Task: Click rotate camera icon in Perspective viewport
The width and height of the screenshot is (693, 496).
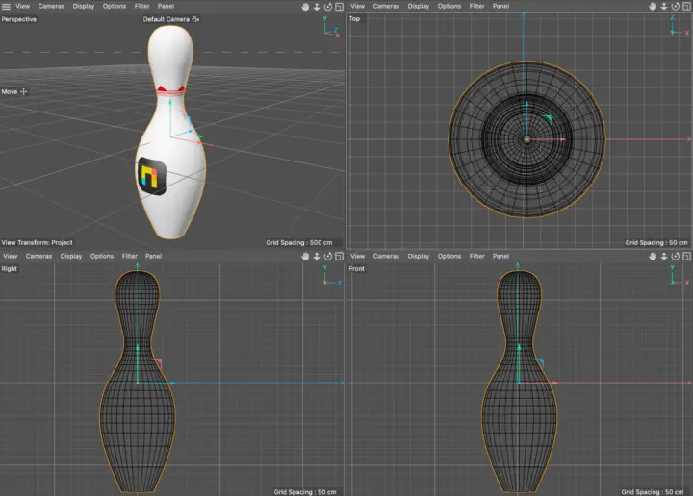Action: 328,7
